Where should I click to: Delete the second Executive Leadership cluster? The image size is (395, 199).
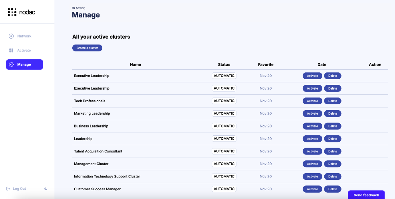pyautogui.click(x=333, y=88)
